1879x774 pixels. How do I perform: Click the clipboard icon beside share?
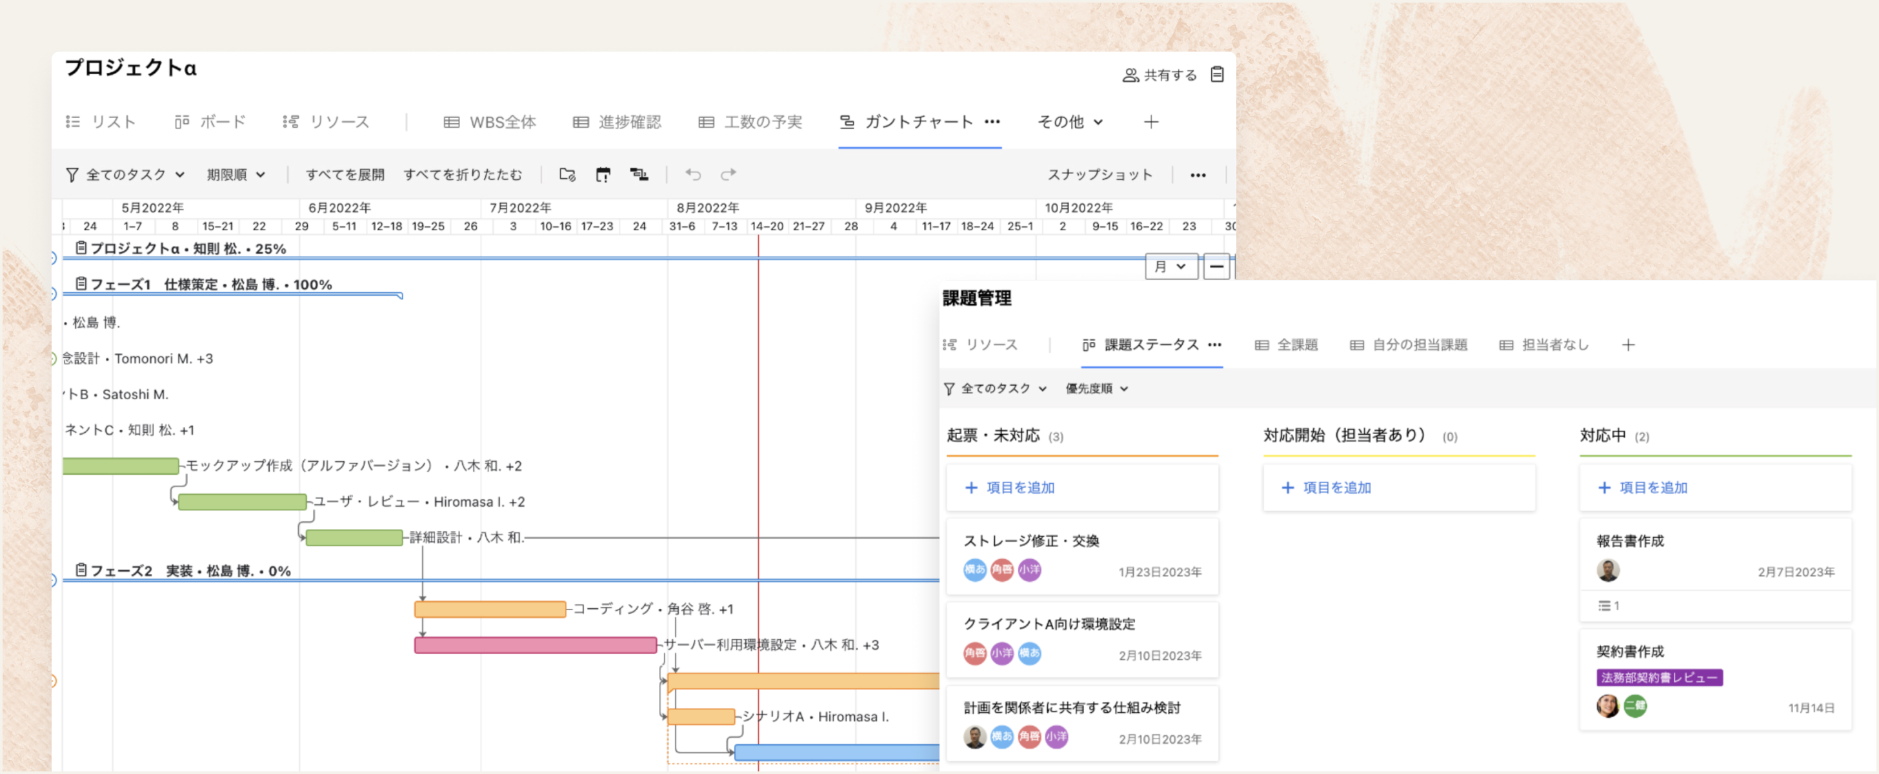point(1217,74)
